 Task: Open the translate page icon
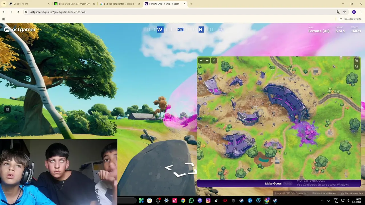pos(338,12)
